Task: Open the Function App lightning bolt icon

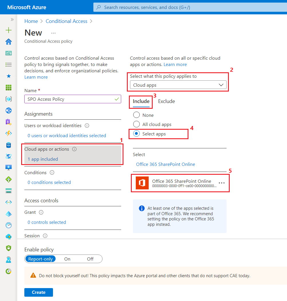Action: [8, 133]
